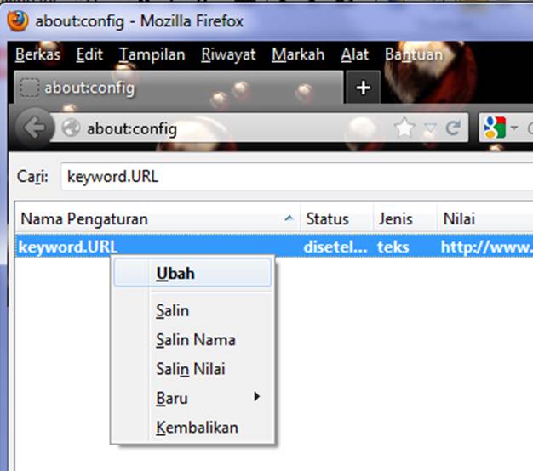Click the sort arrow in Nama Pengaturan header
This screenshot has width=533, height=471.
tap(289, 218)
